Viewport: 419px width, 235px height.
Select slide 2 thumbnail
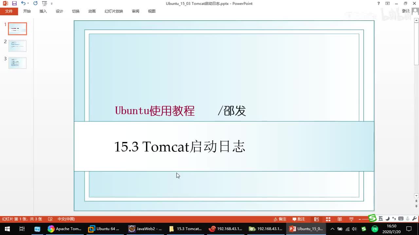pyautogui.click(x=17, y=46)
